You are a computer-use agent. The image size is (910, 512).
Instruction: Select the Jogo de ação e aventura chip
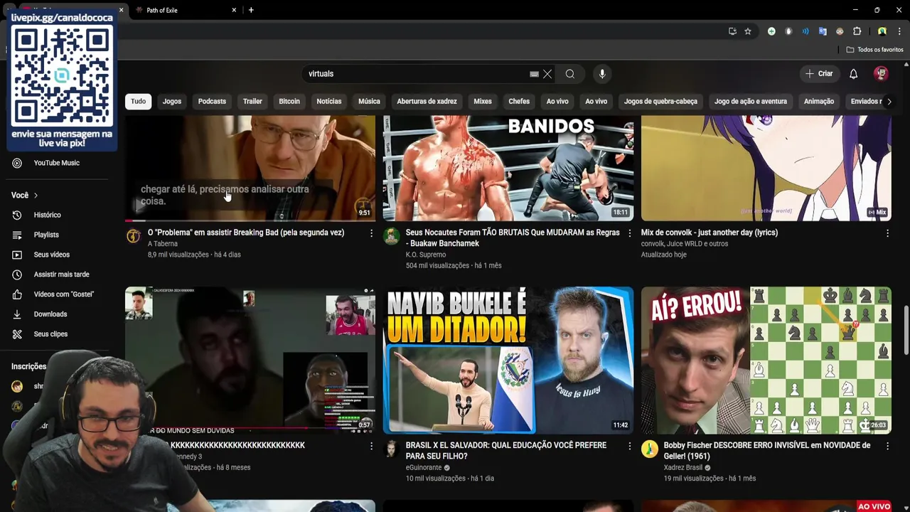click(751, 101)
